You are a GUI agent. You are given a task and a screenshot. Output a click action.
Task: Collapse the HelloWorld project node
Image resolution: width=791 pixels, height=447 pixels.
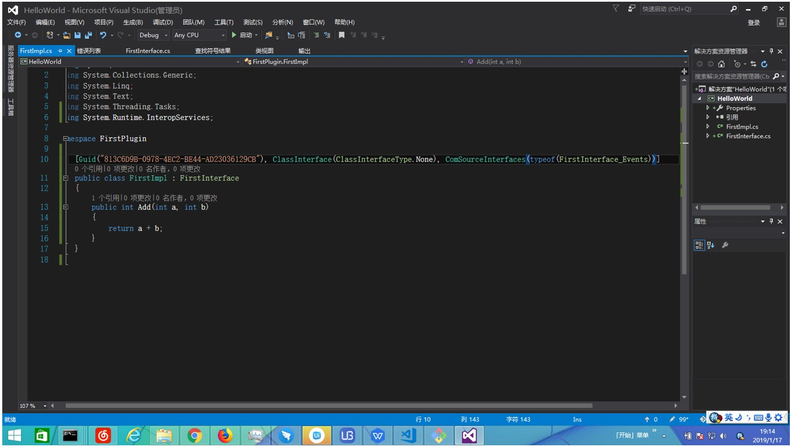(x=700, y=99)
